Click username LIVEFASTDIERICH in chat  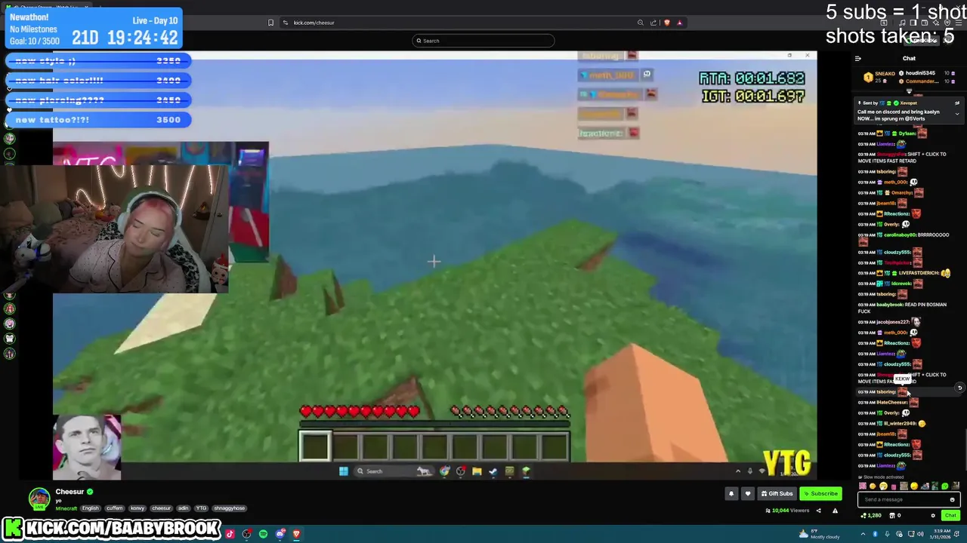(x=919, y=273)
